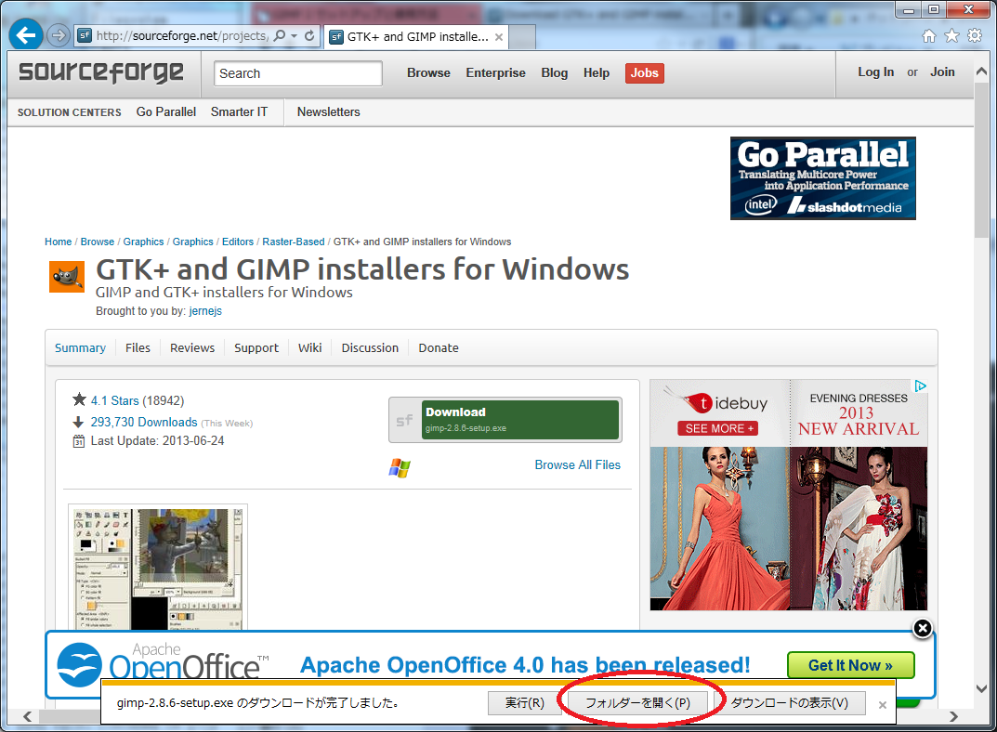This screenshot has width=997, height=732.
Task: Click the 4.1 Stars rating link
Action: (x=114, y=401)
